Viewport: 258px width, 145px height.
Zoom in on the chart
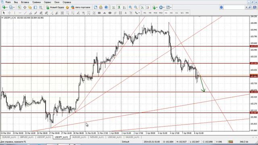(131, 7)
